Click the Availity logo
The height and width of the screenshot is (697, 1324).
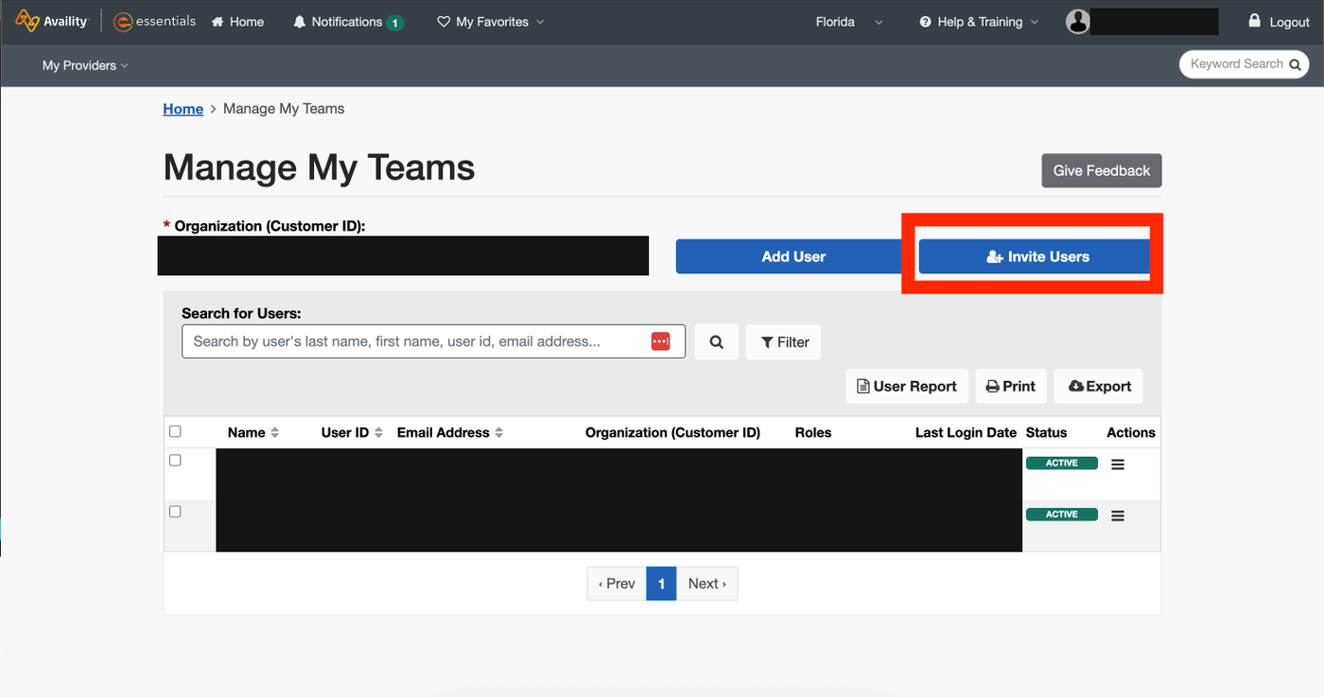coord(51,21)
